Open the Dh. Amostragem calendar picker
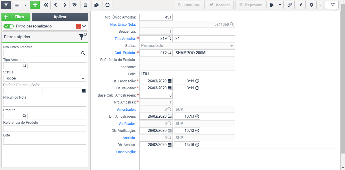The height and width of the screenshot is (170, 345). coord(169,116)
